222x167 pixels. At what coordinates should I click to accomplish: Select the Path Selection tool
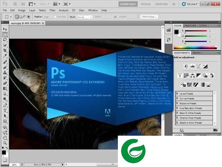click(5, 116)
